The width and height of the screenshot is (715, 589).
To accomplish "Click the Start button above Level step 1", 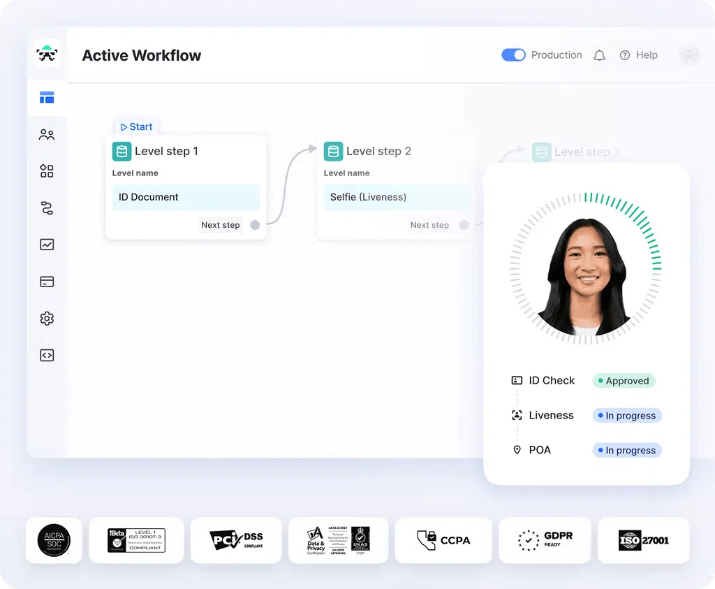I will click(136, 126).
